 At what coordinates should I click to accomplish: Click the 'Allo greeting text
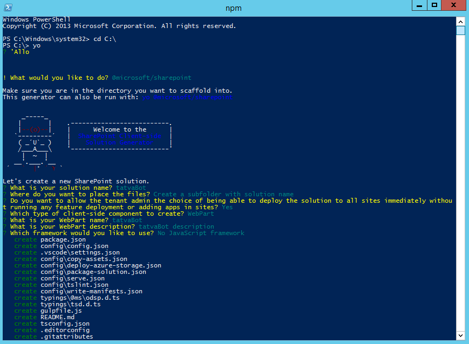[20, 52]
